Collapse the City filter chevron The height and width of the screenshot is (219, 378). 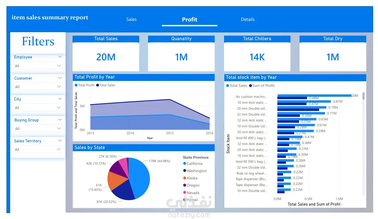click(60, 99)
